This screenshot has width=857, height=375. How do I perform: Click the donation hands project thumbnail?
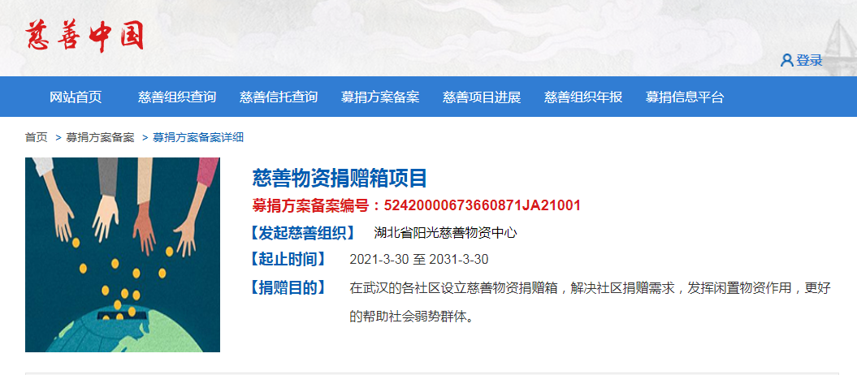[123, 255]
